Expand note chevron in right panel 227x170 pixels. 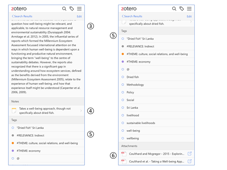(191, 22)
